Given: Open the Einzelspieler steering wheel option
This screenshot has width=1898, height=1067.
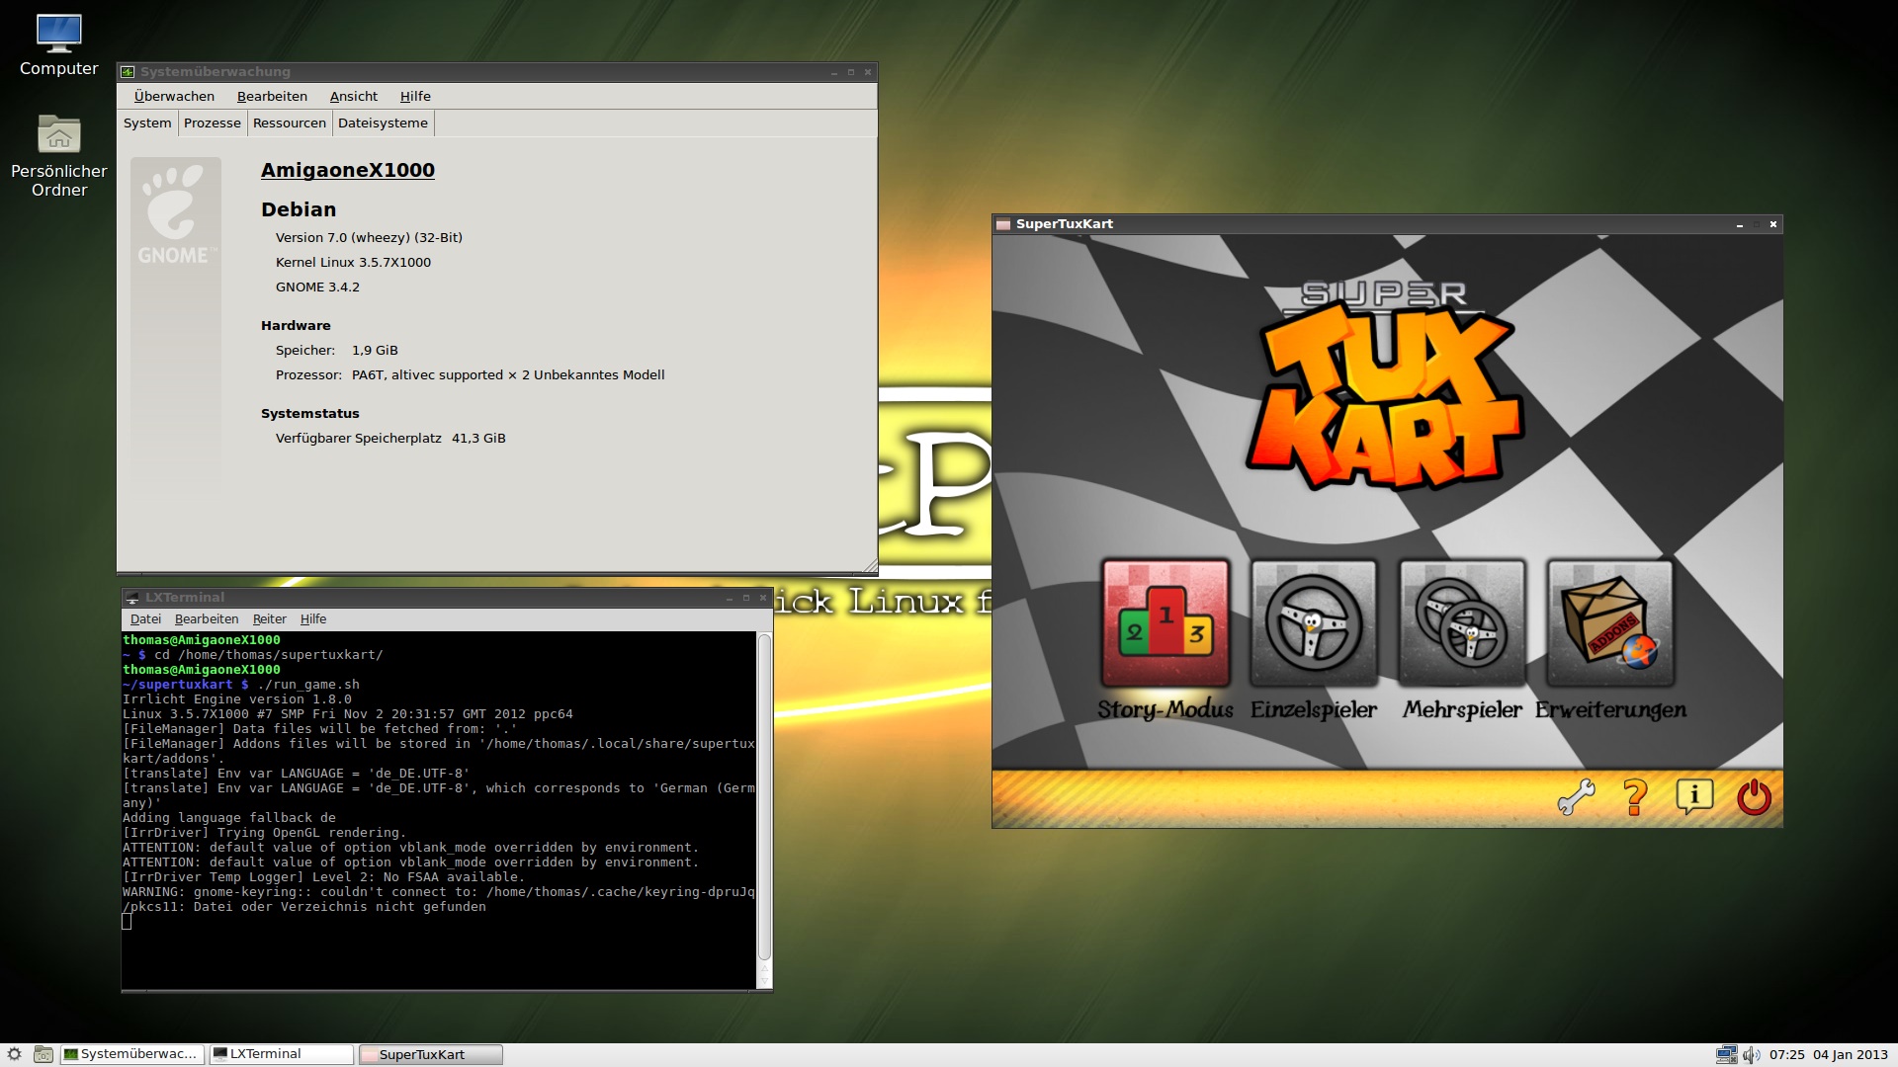Looking at the screenshot, I should [x=1314, y=623].
